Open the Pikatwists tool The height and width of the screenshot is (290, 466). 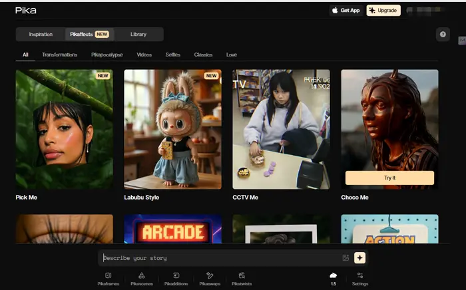tap(242, 278)
